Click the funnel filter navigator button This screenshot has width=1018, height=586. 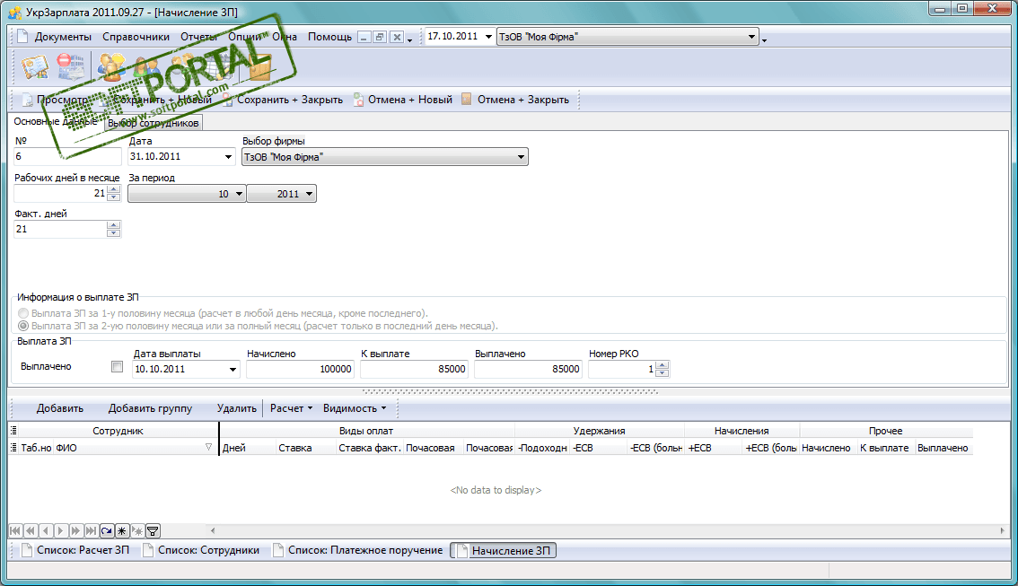click(153, 531)
